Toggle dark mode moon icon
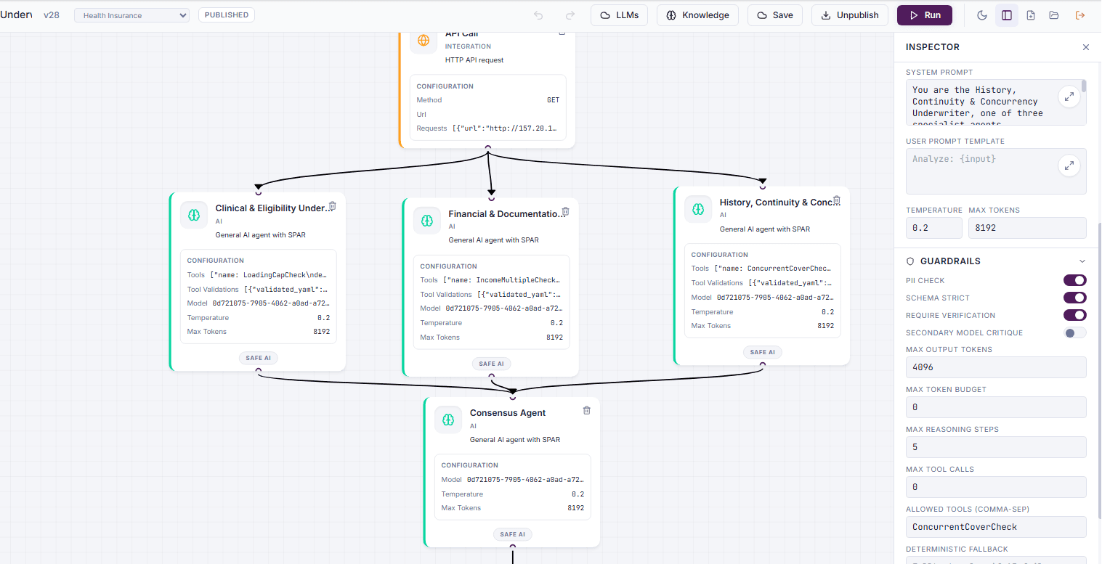The image size is (1102, 564). tap(982, 15)
